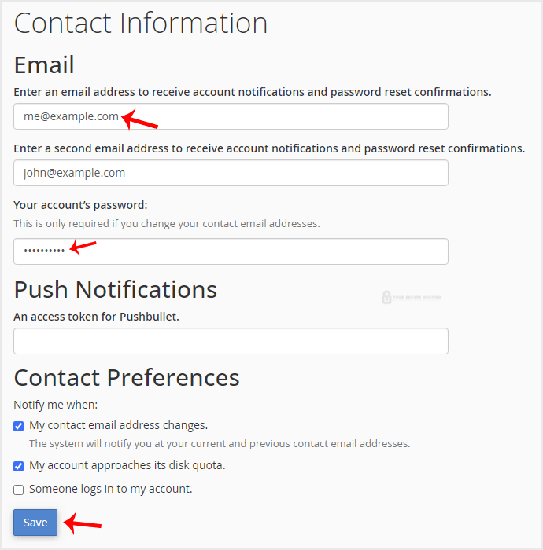The height and width of the screenshot is (550, 543).
Task: Click the 'Notify me when:' text
Action: [x=56, y=405]
